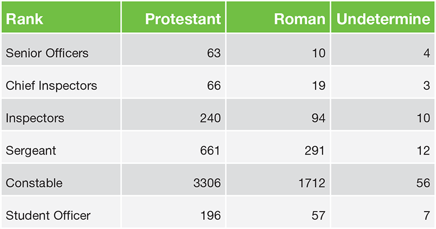Click the Inspectors Protestant value 240
This screenshot has width=436, height=229.
coord(210,118)
